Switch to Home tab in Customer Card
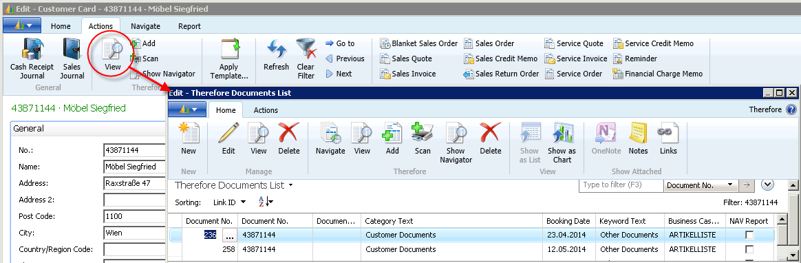 (x=61, y=26)
